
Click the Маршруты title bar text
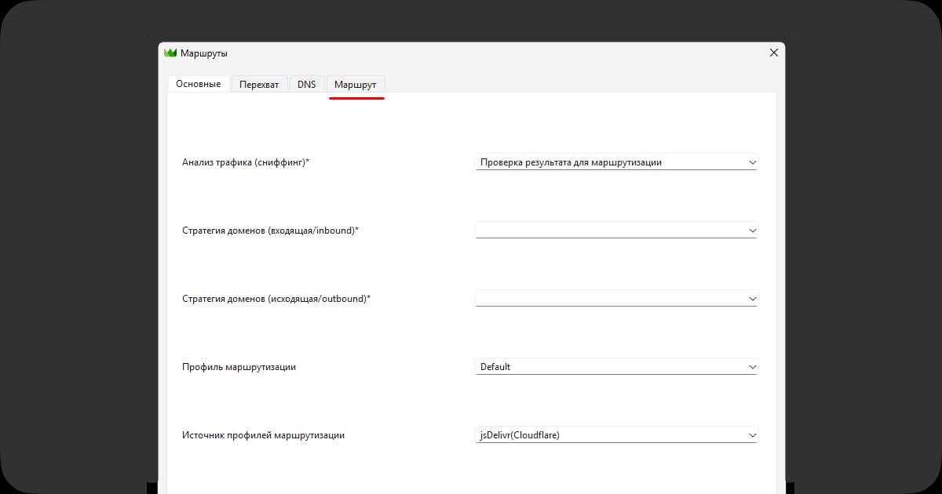pyautogui.click(x=204, y=53)
